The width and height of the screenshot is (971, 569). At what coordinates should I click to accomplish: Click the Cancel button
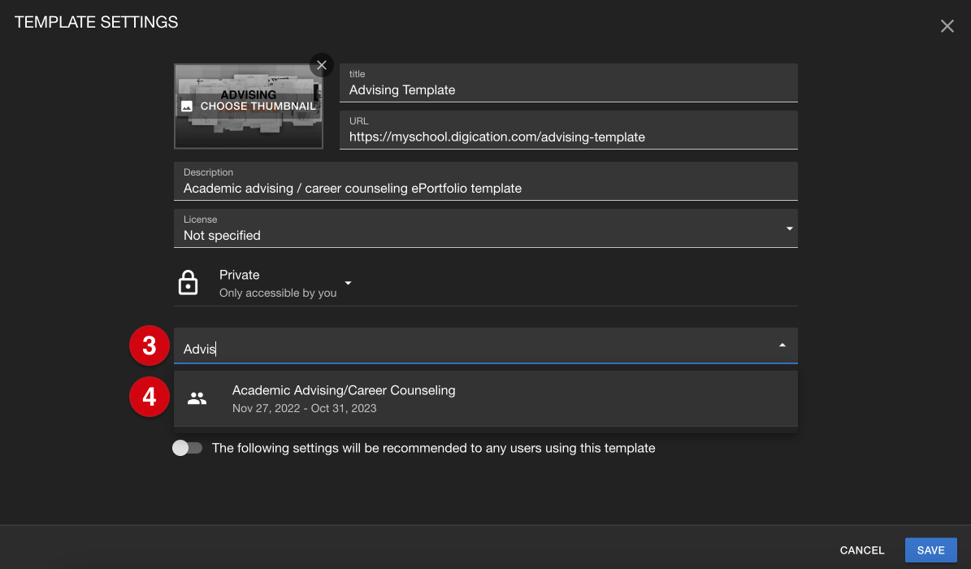862,550
